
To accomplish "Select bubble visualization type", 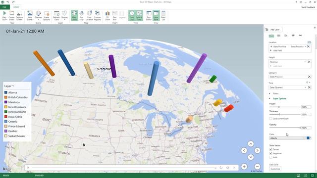I will click(x=286, y=36).
